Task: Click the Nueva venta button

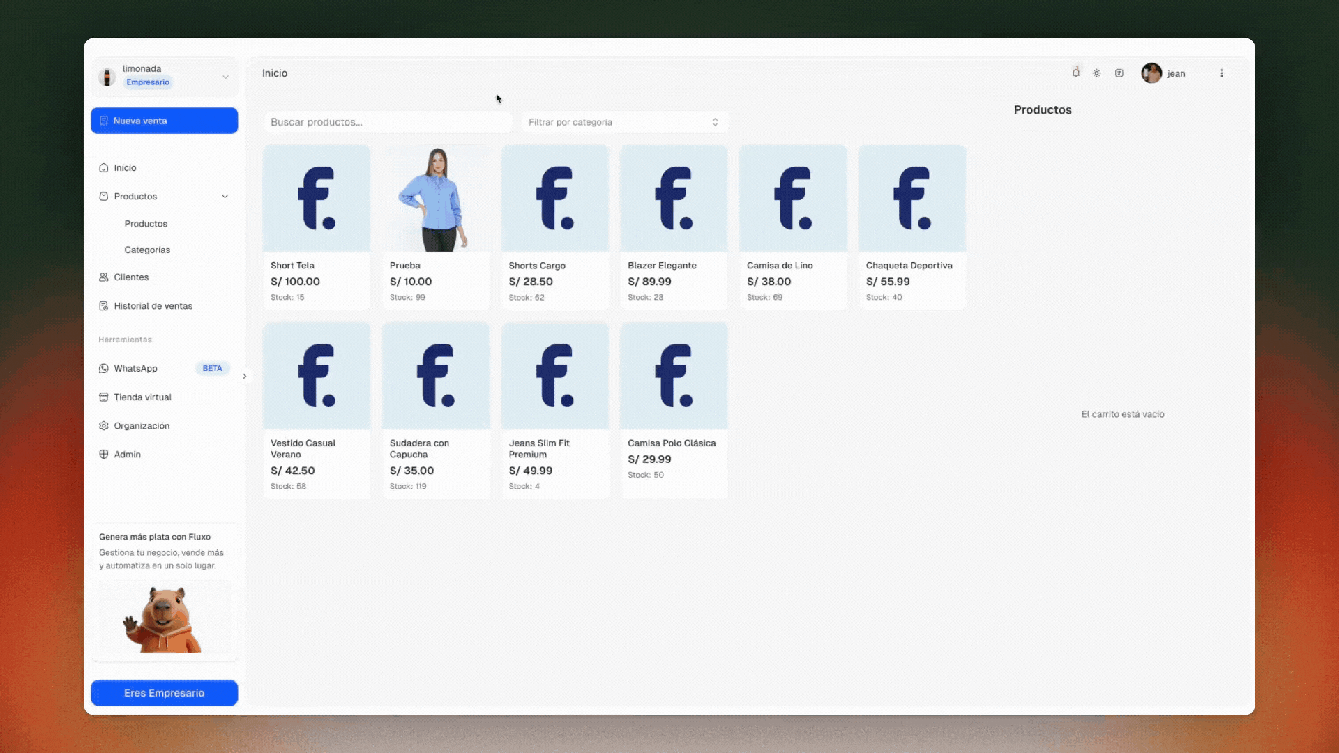Action: click(165, 121)
